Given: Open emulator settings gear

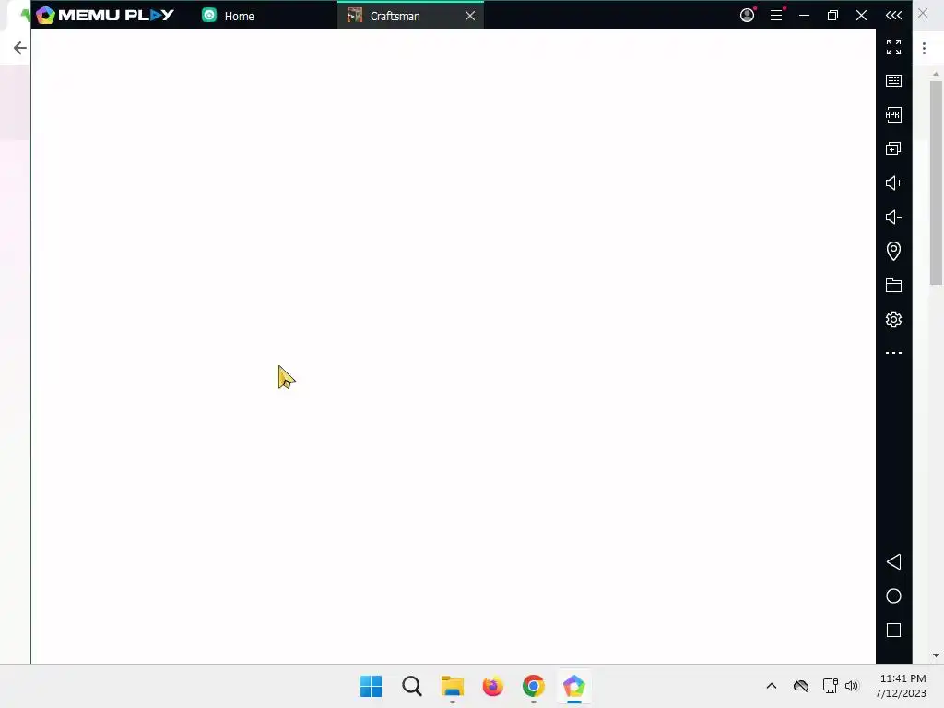Looking at the screenshot, I should point(893,319).
